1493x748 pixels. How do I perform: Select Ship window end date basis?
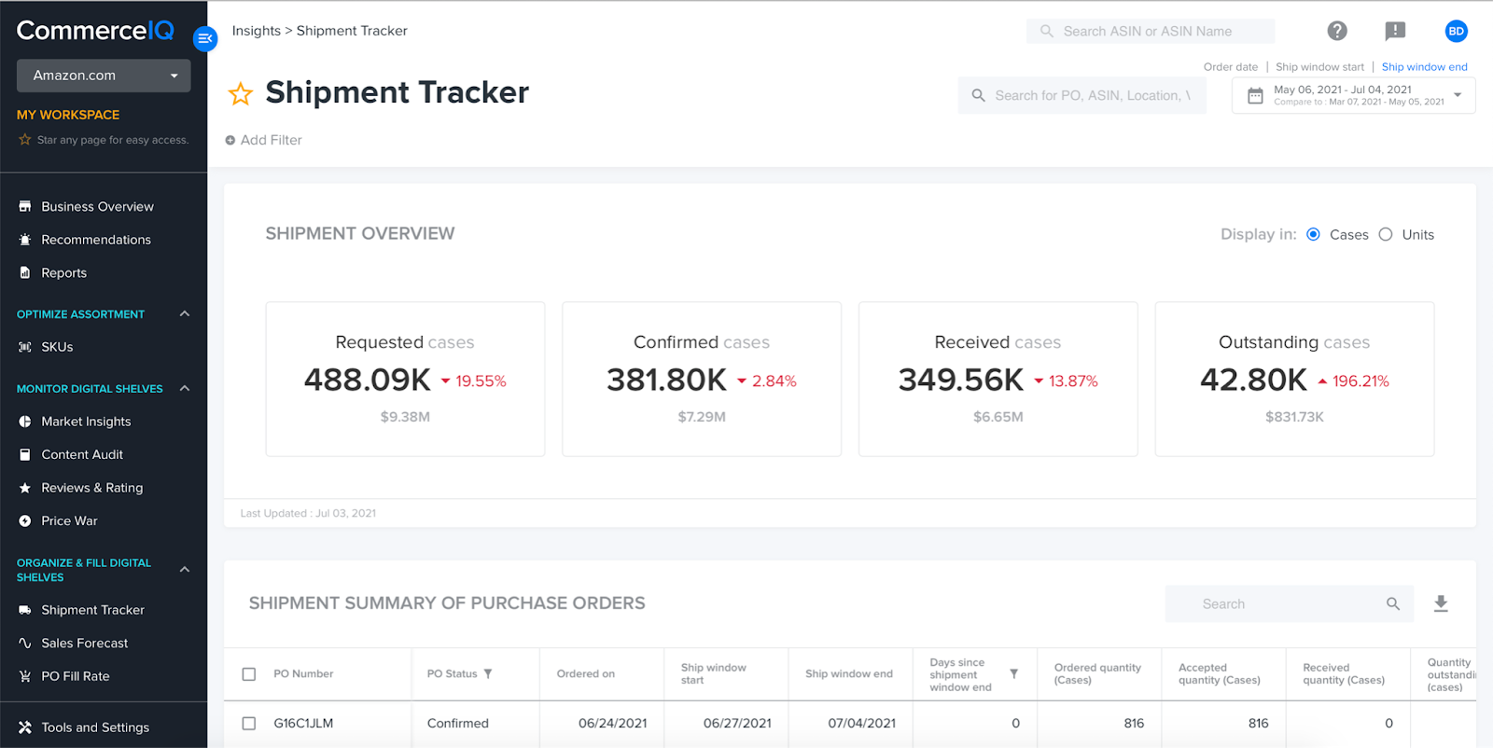click(1424, 67)
